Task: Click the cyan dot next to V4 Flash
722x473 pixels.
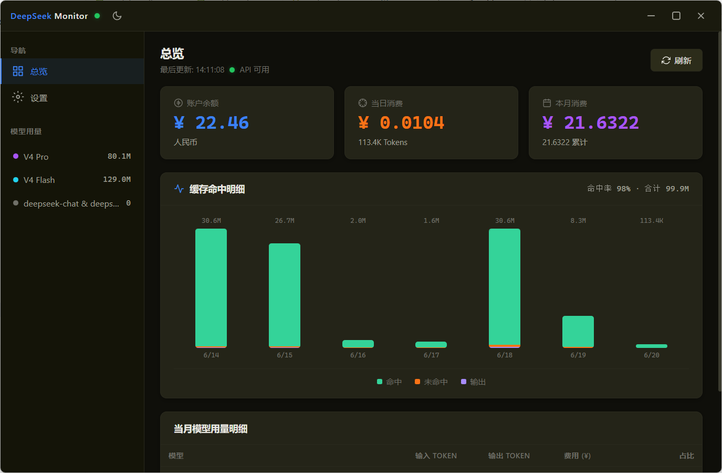Action: [16, 180]
